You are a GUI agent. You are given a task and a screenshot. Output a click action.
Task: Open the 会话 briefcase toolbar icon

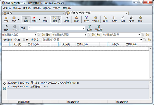pos(14,19)
